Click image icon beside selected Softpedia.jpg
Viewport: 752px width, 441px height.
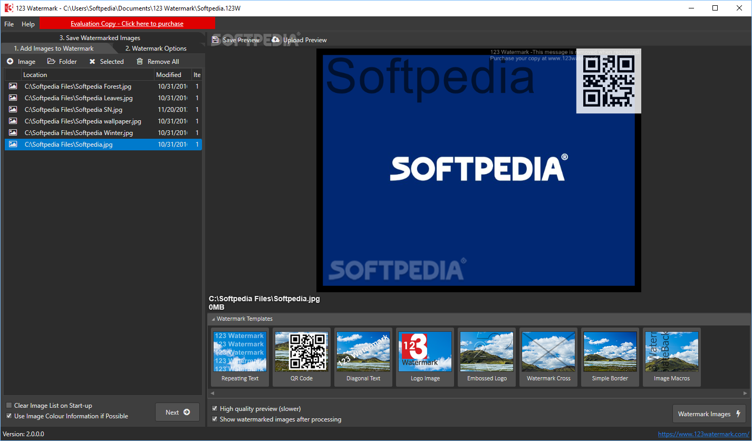13,144
